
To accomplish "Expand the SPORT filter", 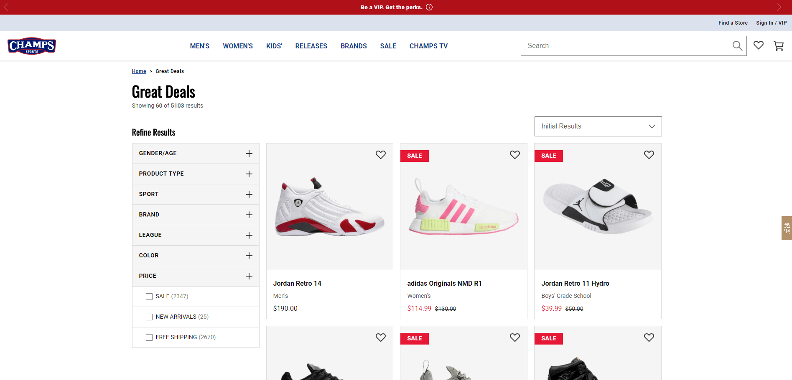I will tap(196, 194).
